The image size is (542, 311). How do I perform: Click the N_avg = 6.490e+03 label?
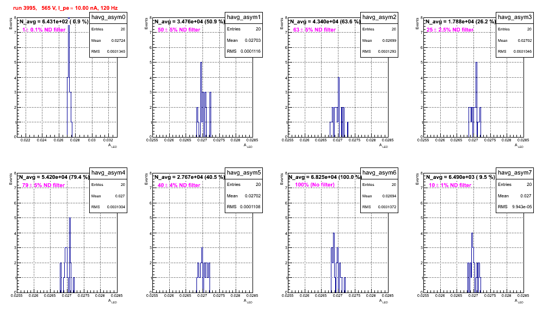click(x=460, y=177)
